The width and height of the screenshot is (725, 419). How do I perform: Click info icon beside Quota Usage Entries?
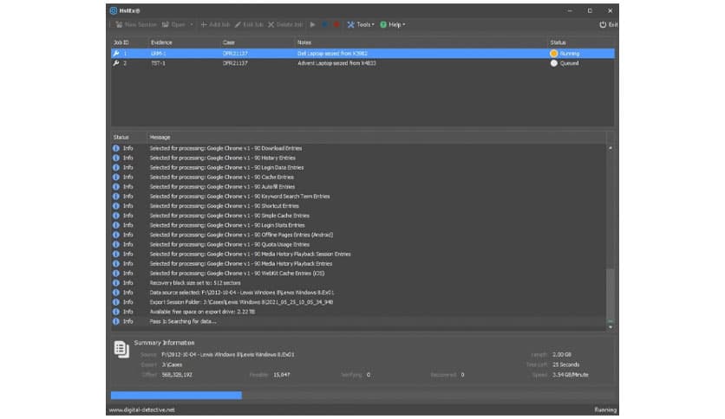[116, 245]
